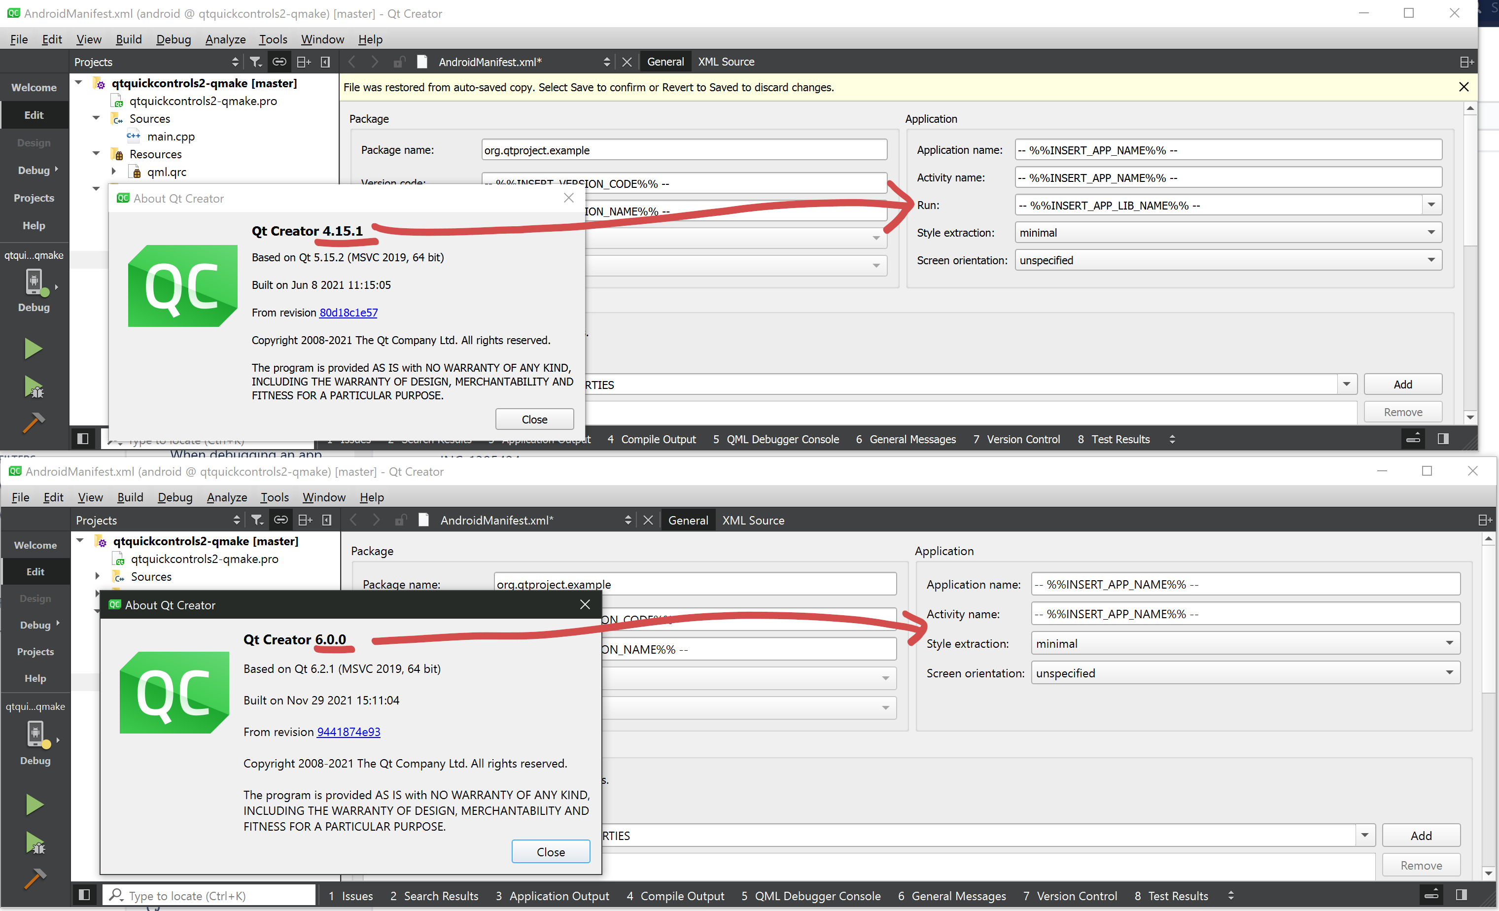This screenshot has width=1499, height=911.
Task: Switch to XML Source tab in top window
Action: pos(726,62)
